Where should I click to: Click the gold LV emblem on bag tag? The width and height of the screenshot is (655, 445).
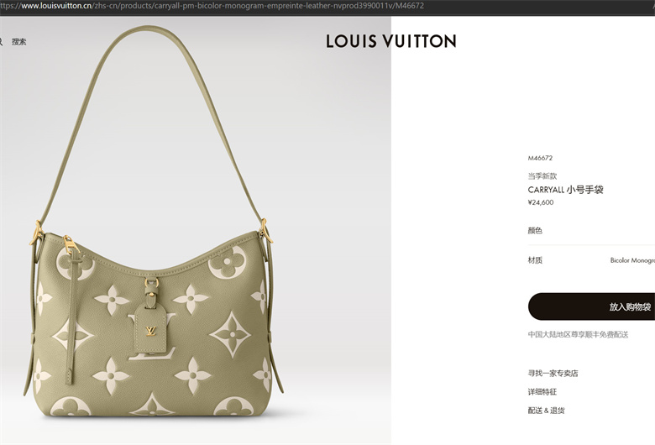151,332
